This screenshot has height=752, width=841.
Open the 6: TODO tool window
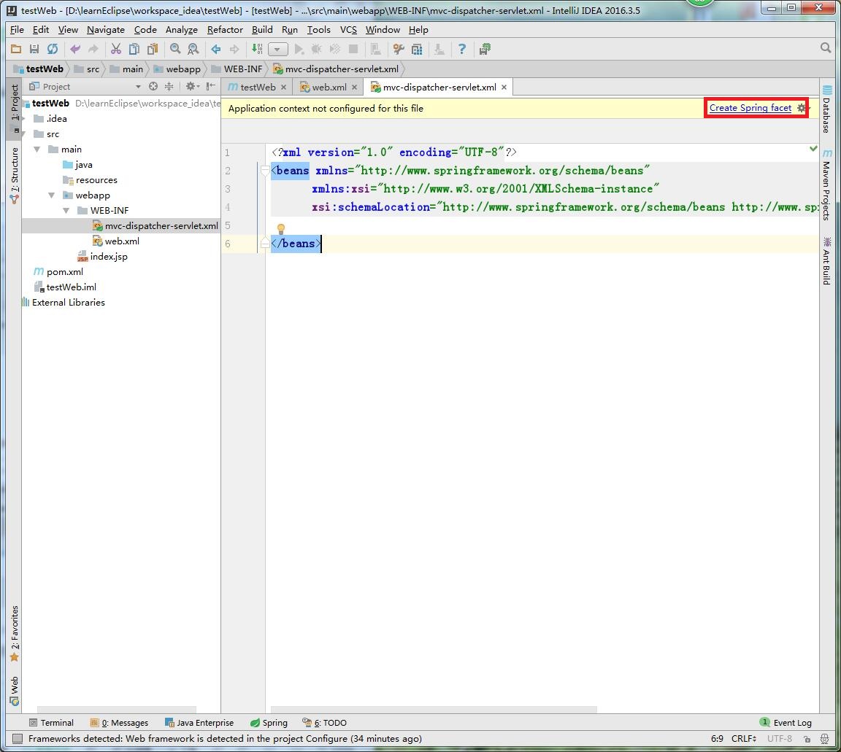pyautogui.click(x=324, y=723)
